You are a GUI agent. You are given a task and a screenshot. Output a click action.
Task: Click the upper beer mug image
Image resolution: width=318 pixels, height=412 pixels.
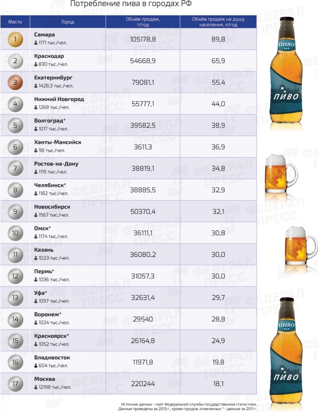click(x=281, y=177)
